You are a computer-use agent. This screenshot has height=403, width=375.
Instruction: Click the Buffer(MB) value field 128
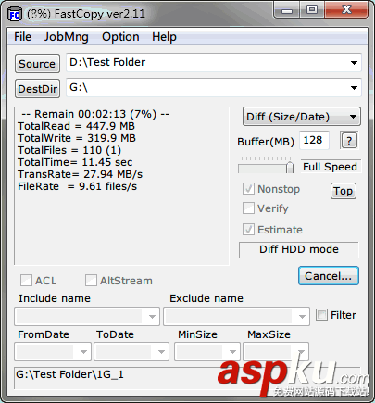point(314,140)
